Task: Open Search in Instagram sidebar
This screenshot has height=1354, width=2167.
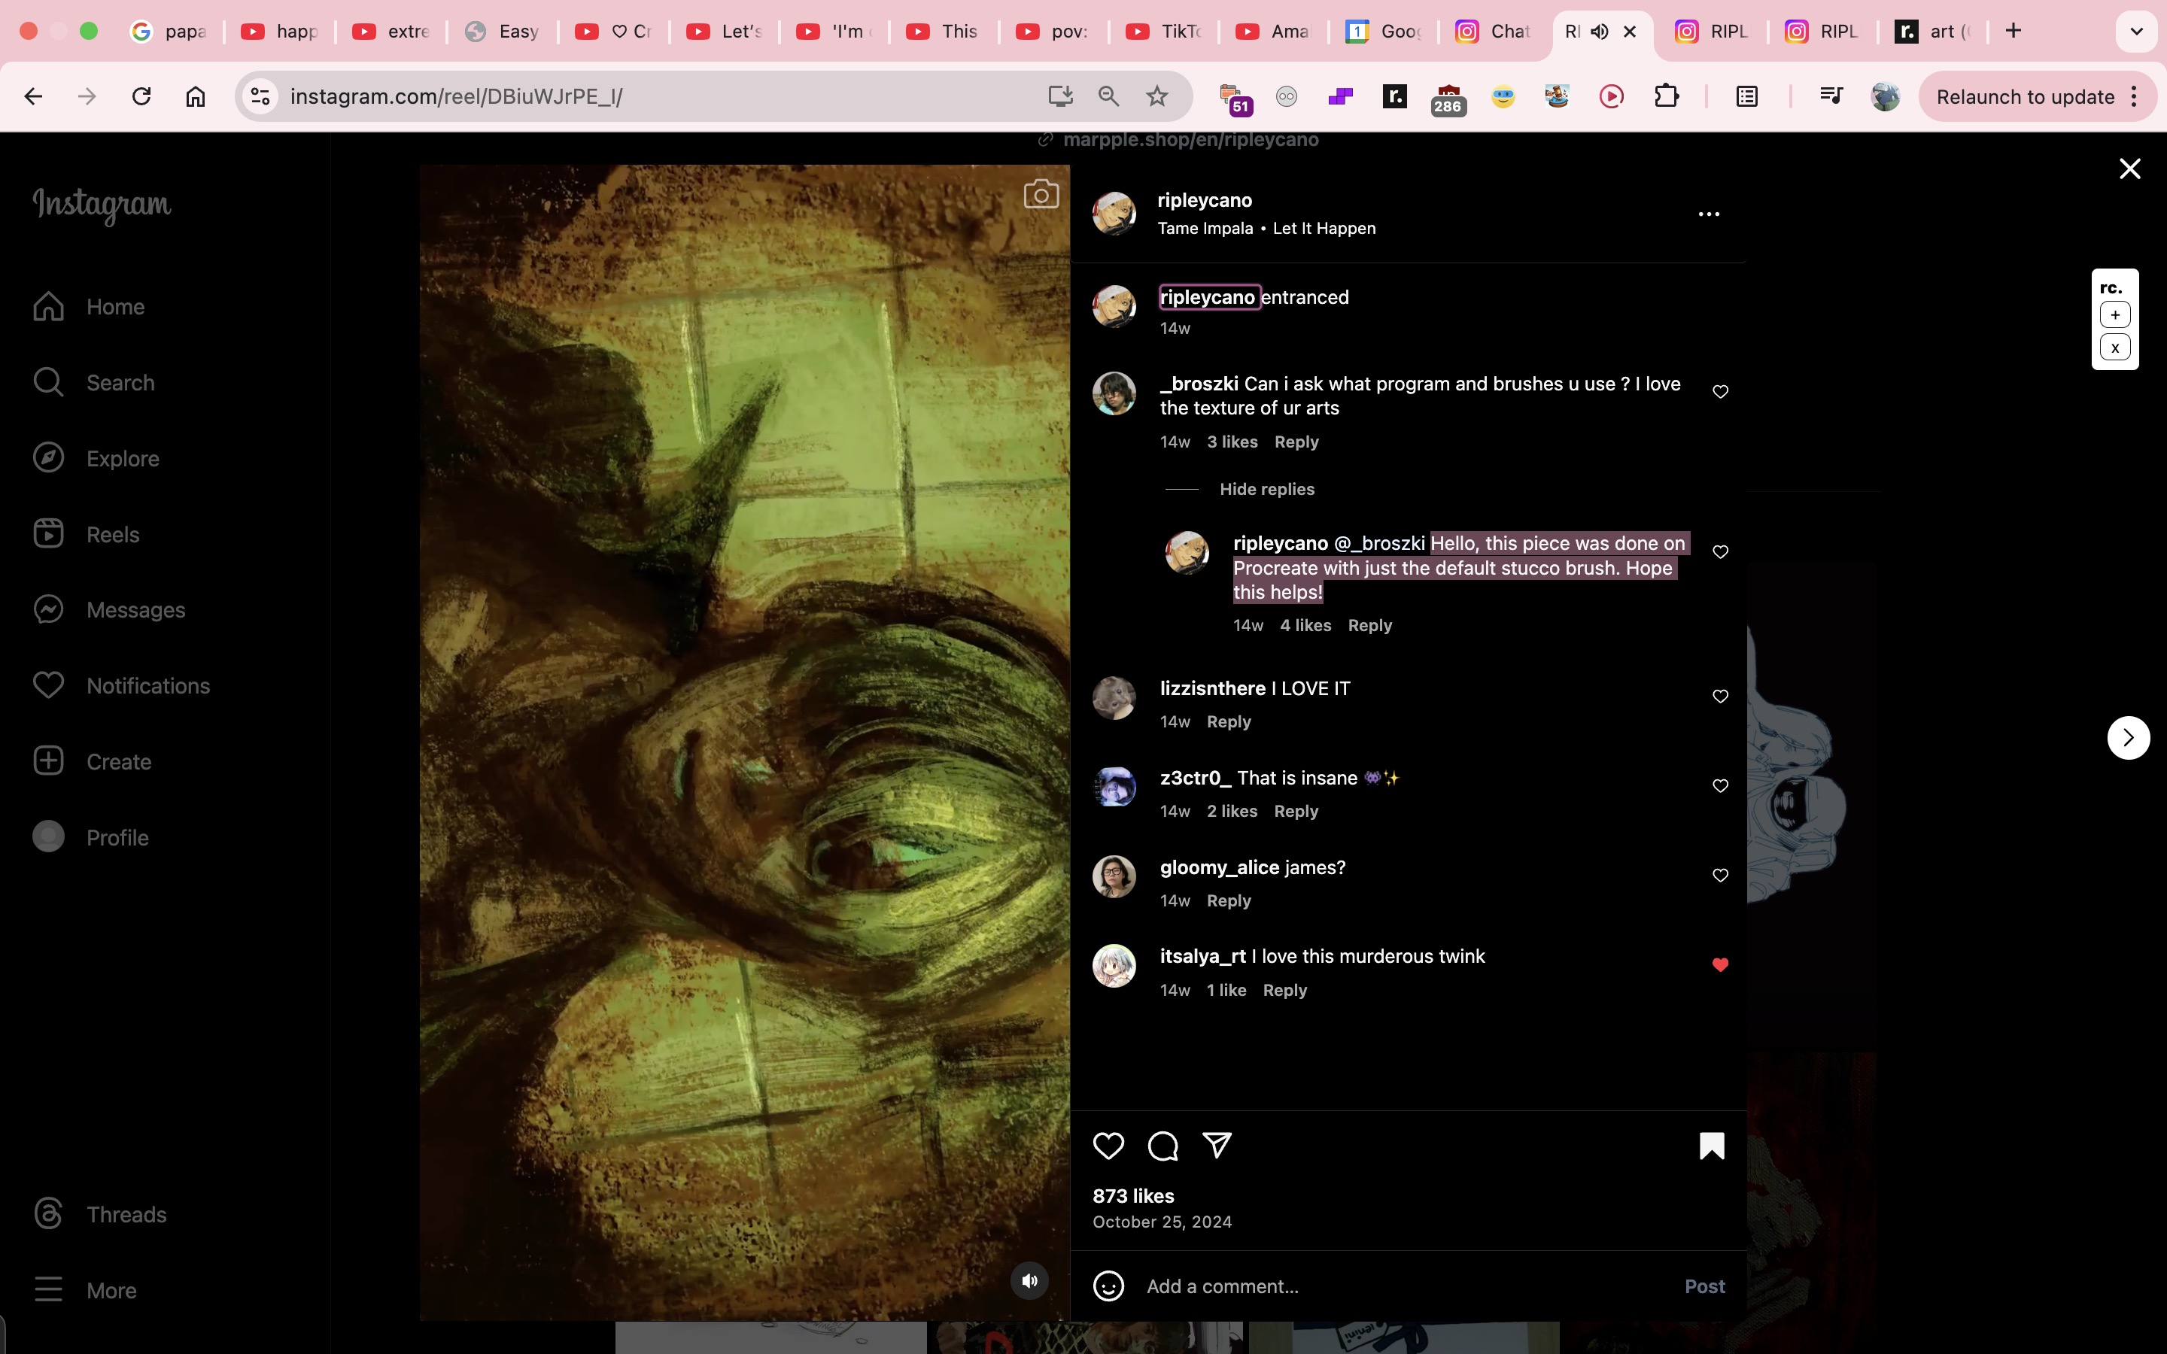Action: [94, 382]
